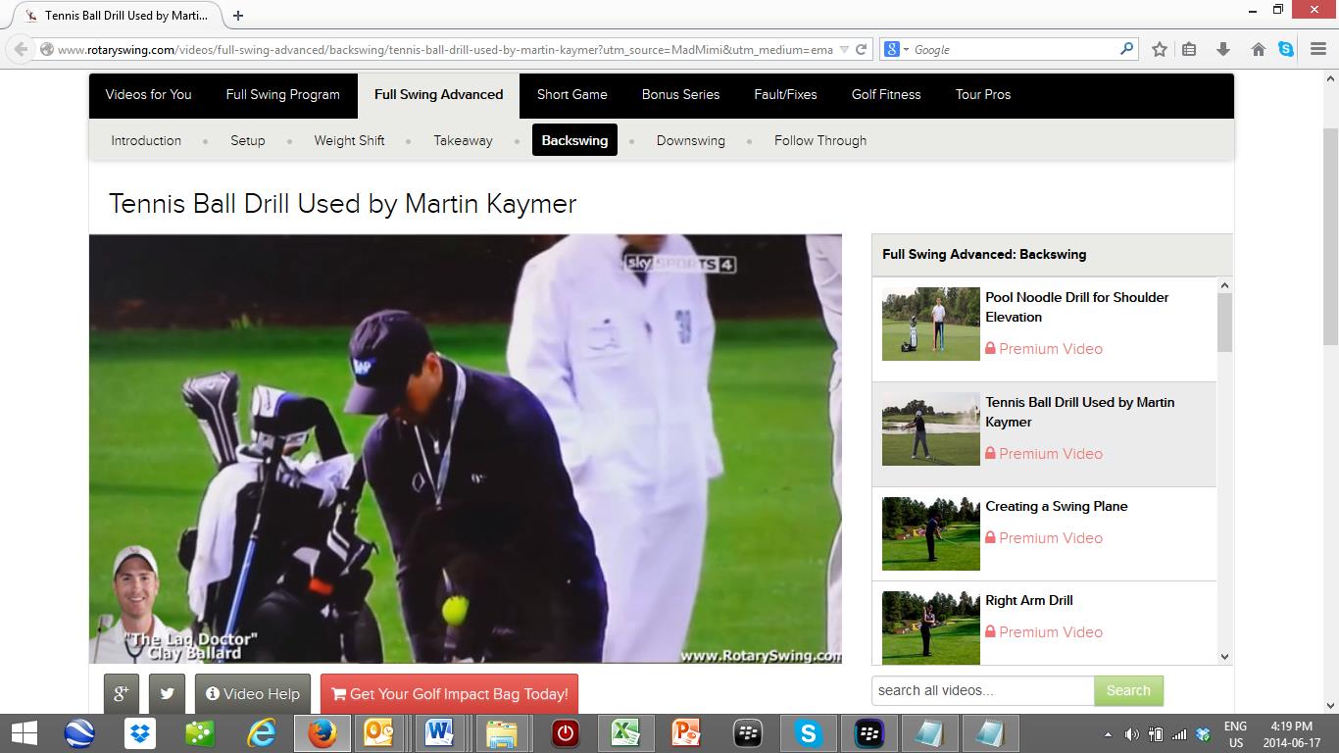Open a new tab with the plus button
The height and width of the screenshot is (753, 1339).
[238, 16]
